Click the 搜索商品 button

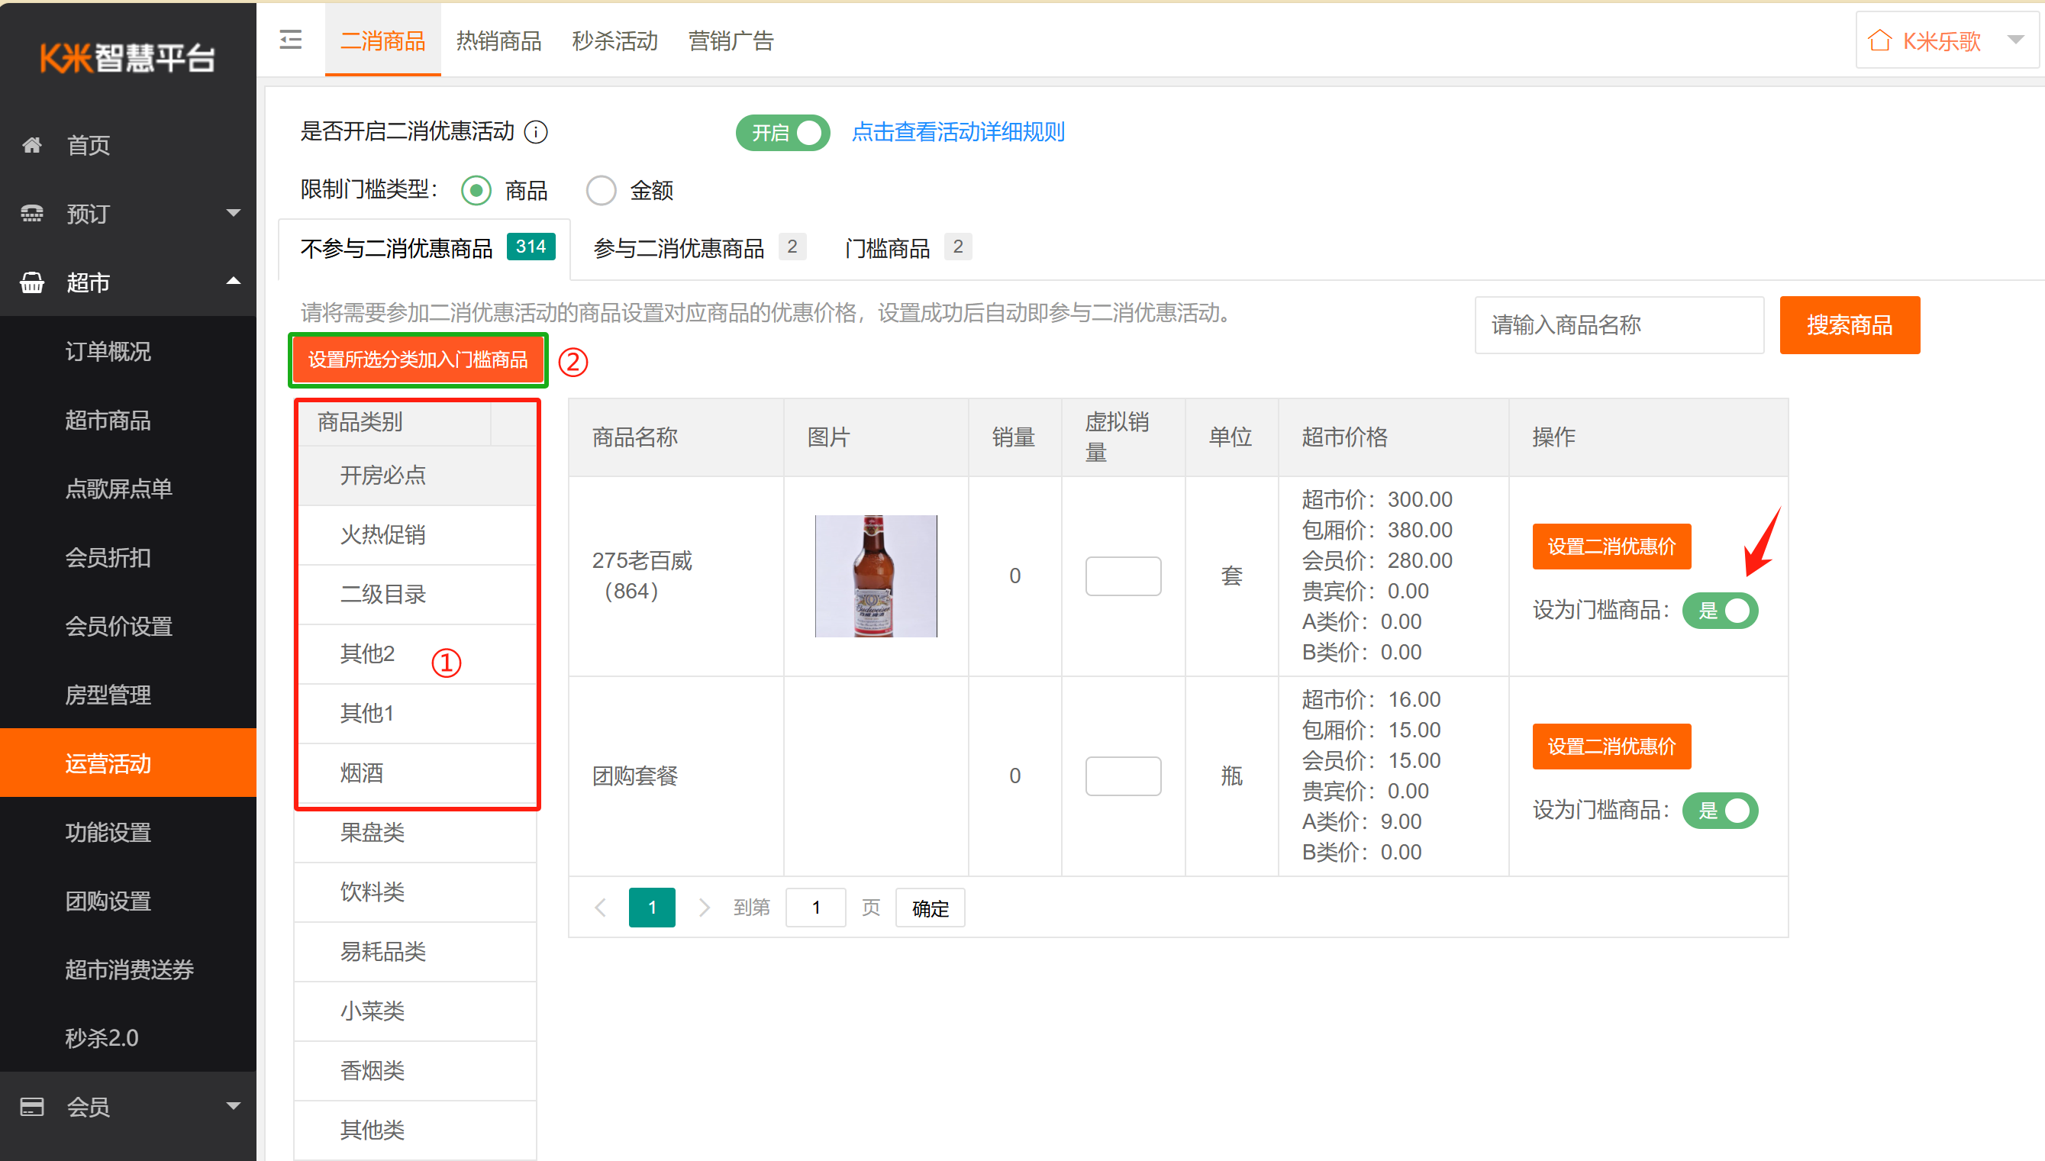pos(1849,324)
